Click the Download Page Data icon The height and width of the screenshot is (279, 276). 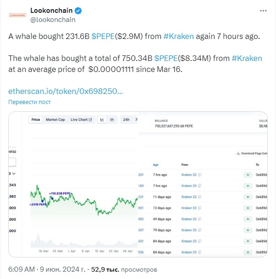click(x=238, y=153)
